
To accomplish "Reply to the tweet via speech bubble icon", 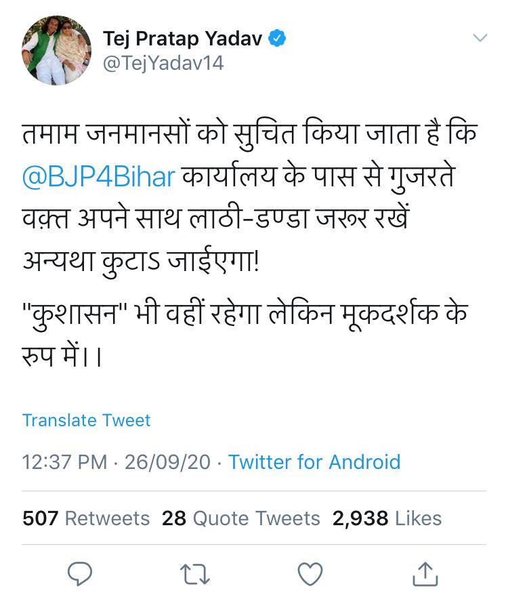I will point(81,573).
